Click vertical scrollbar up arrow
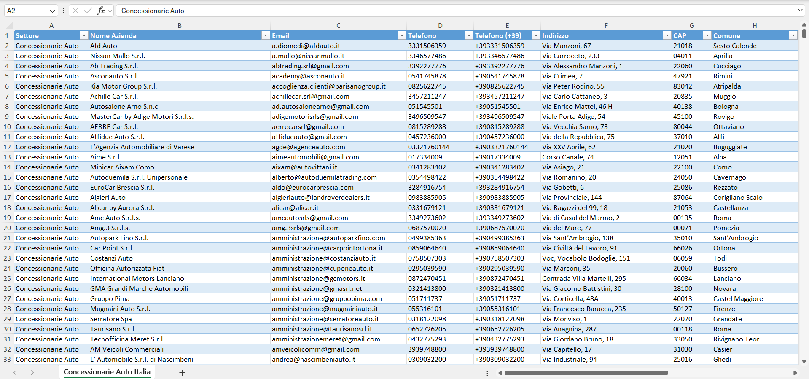This screenshot has width=809, height=379. (804, 25)
